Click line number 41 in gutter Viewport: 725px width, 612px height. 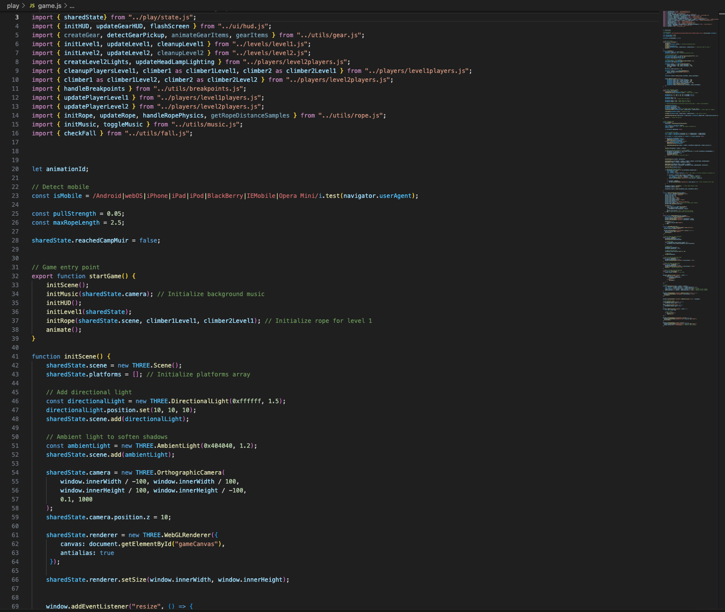point(15,357)
